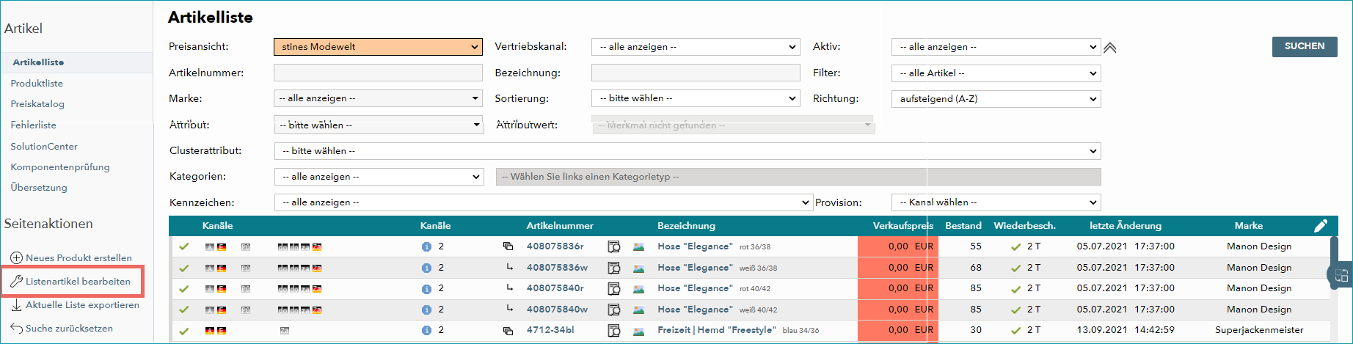Screen dimensions: 1353x344
Task: Open Kategorien dropdown
Action: (x=378, y=177)
